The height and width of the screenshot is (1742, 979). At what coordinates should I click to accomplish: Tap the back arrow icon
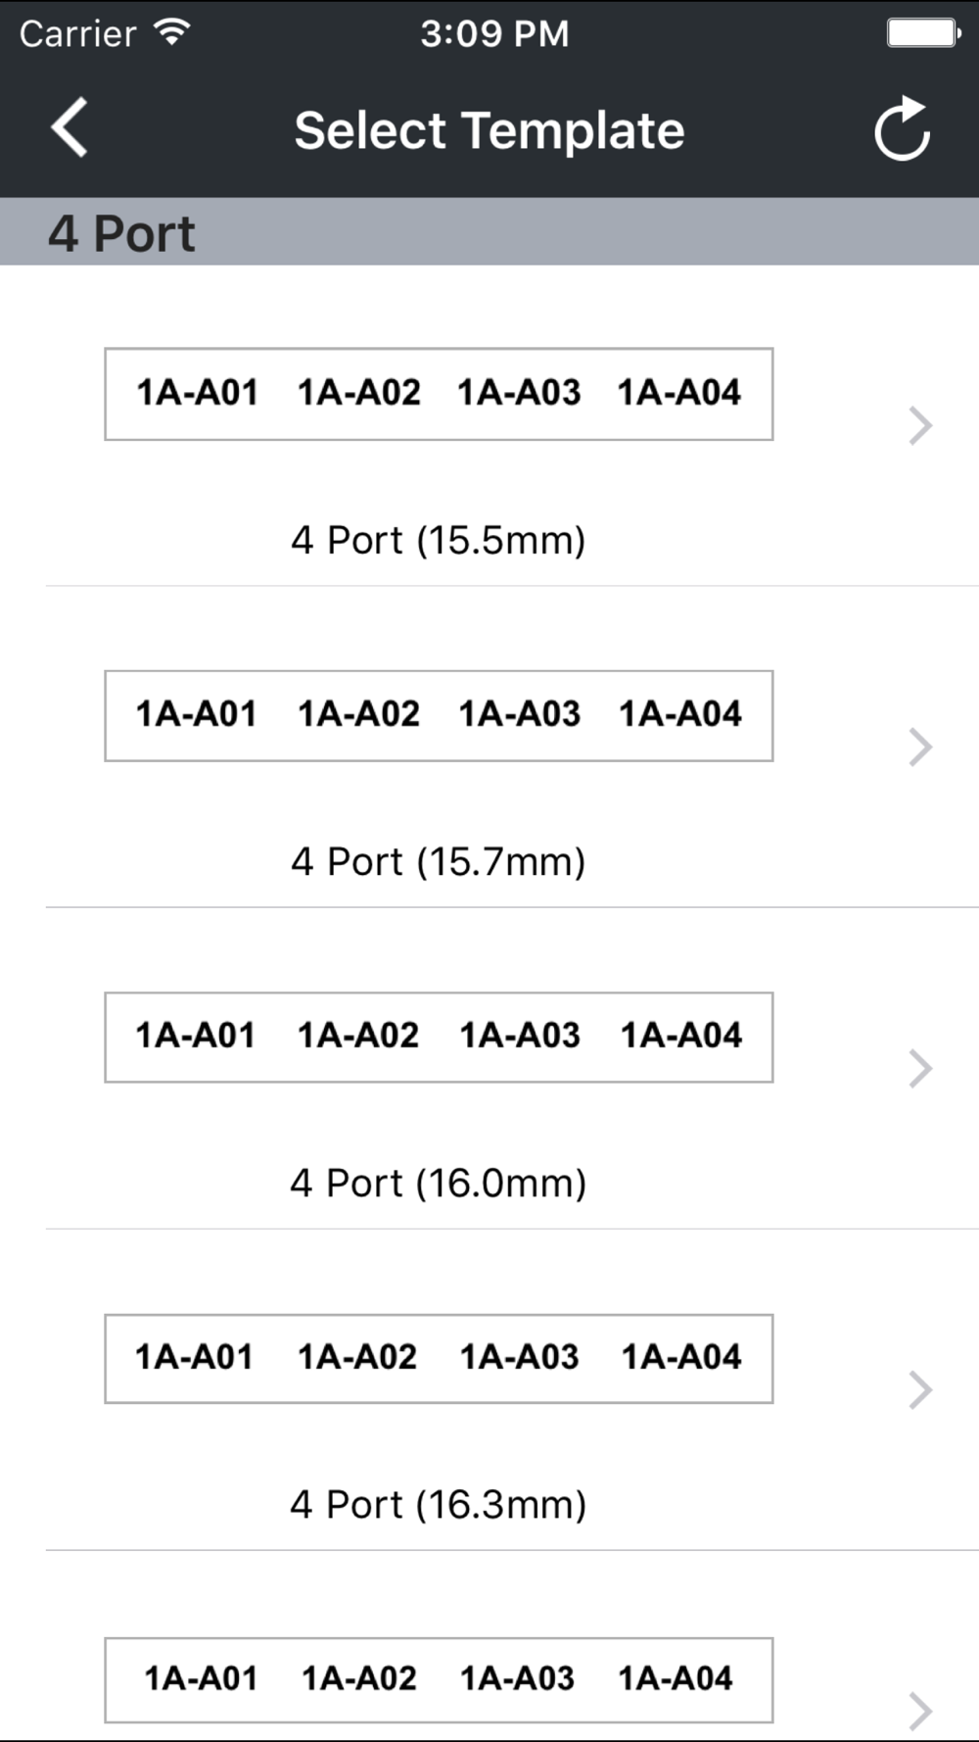click(70, 127)
